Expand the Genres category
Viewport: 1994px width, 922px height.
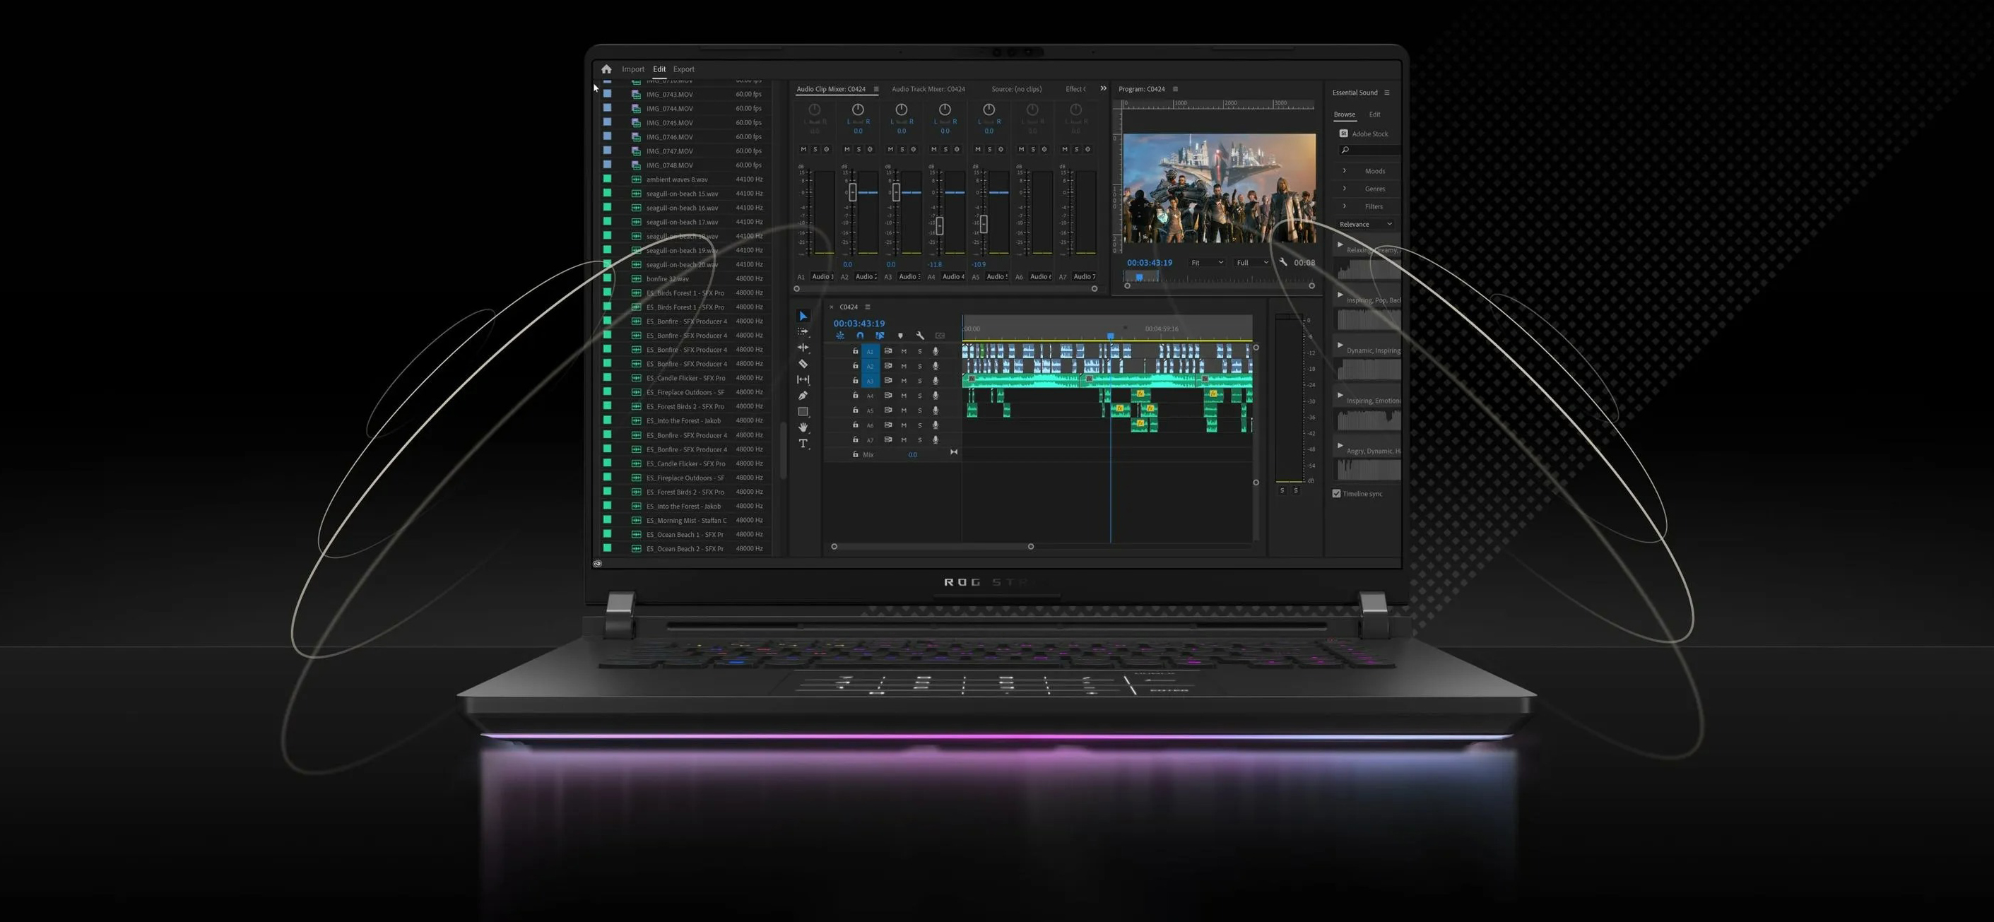(x=1344, y=188)
